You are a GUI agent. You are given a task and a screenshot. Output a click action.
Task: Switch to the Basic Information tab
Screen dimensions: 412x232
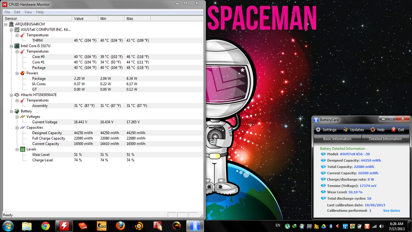[337, 139]
